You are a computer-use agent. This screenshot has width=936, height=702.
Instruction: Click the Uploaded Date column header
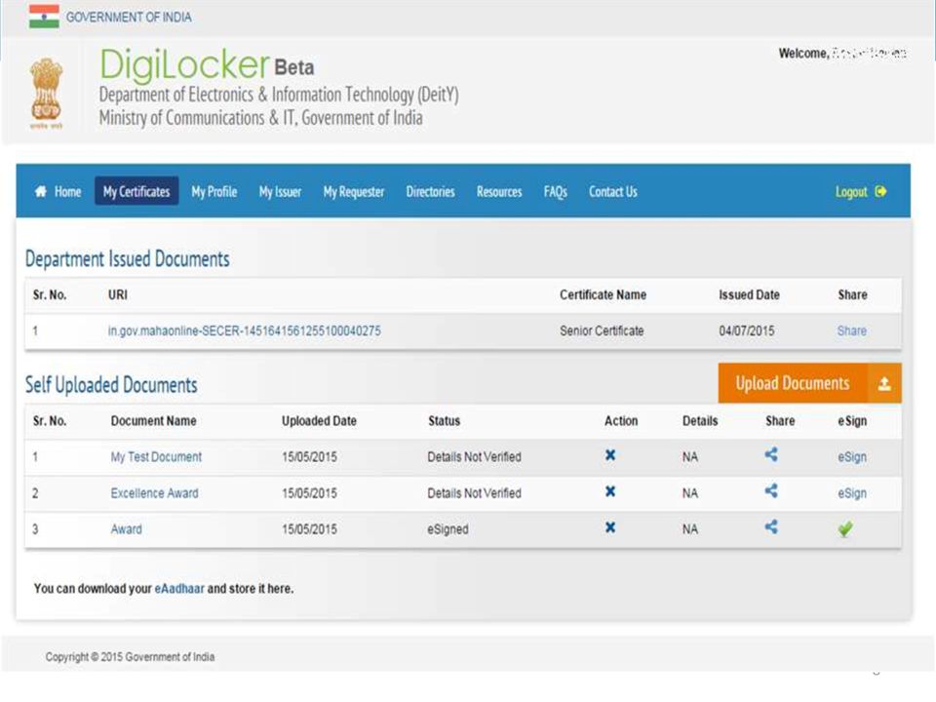[x=319, y=421]
